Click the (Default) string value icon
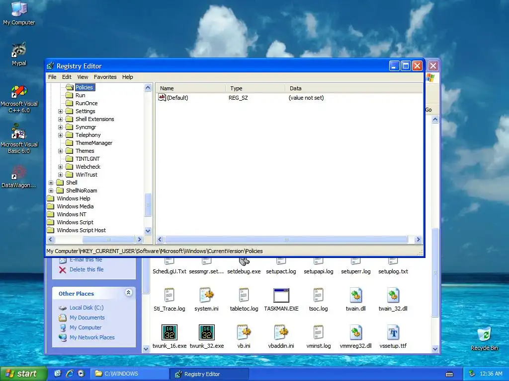509x381 pixels. pos(162,97)
